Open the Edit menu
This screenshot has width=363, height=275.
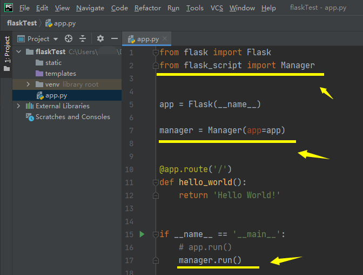pyautogui.click(x=42, y=8)
